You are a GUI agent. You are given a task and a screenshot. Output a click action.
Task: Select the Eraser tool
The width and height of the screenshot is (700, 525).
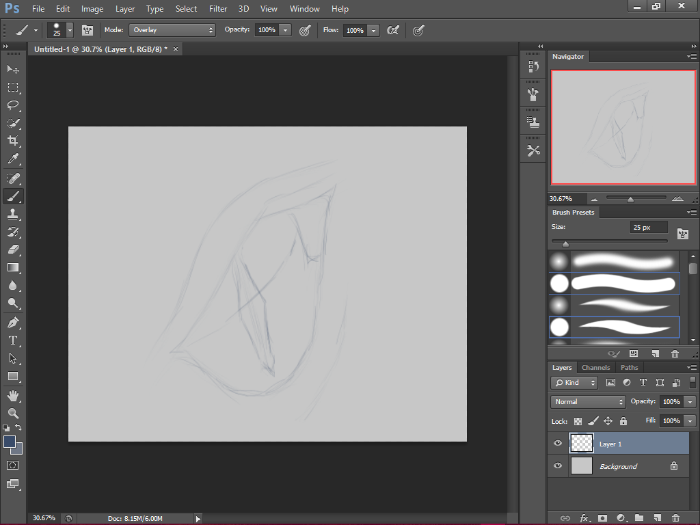click(x=13, y=250)
